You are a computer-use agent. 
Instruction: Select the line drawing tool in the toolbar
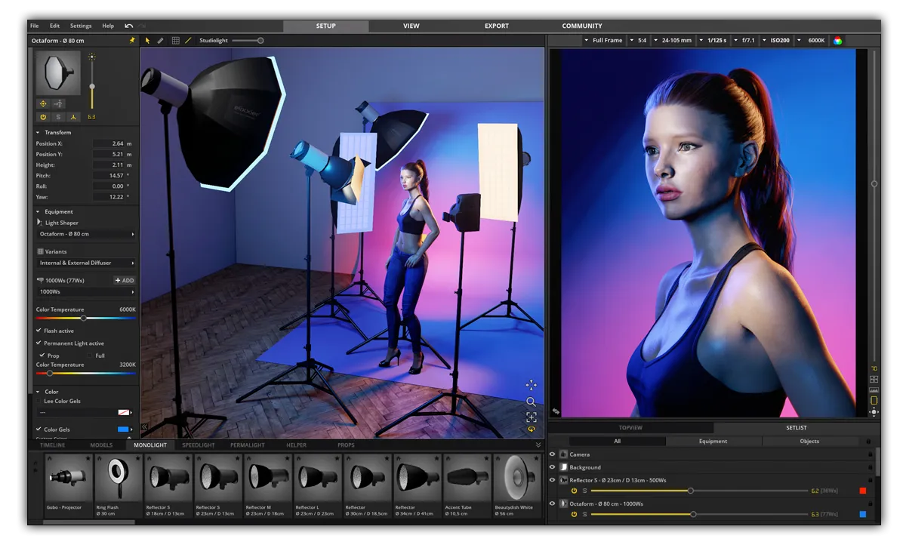point(190,40)
